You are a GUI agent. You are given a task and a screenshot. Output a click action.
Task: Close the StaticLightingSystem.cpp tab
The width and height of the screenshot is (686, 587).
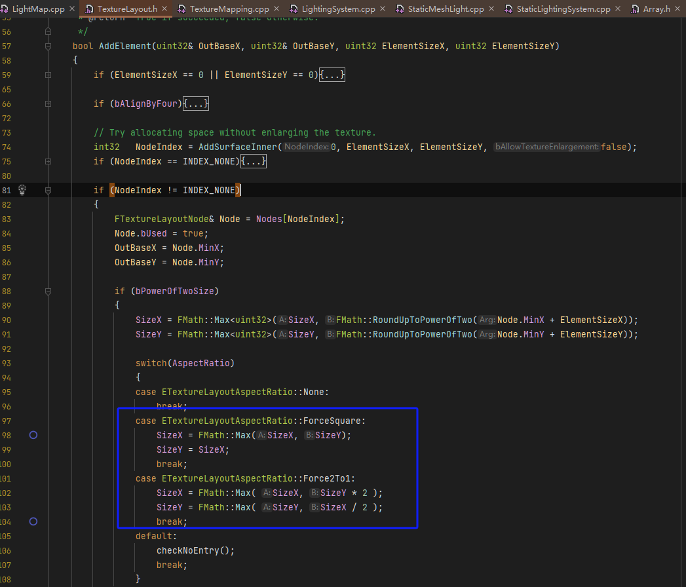618,9
